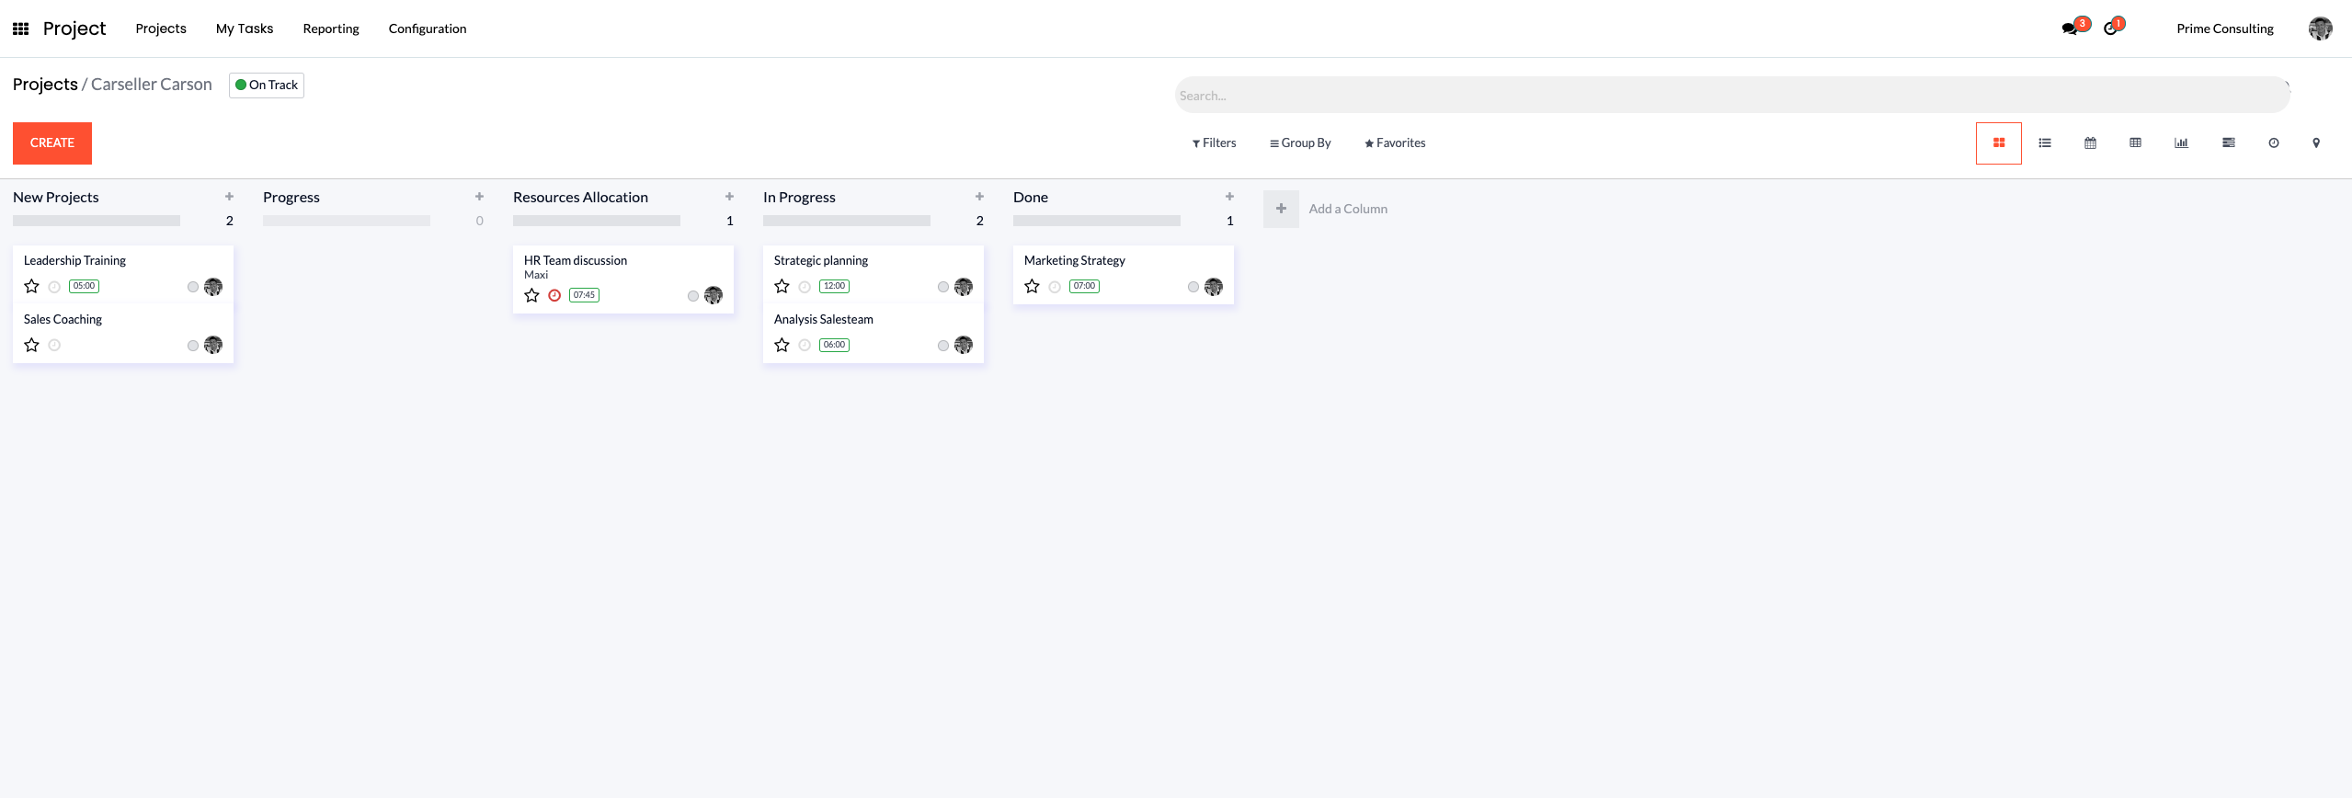Switch to Kanban view

(1998, 143)
